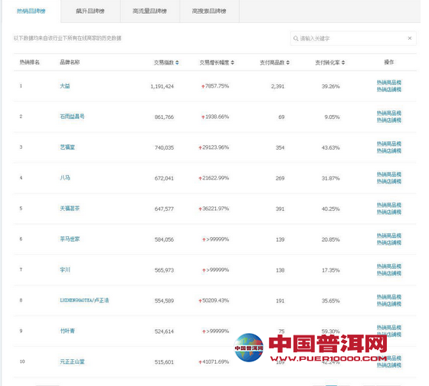Sort by 支付转化率 using its sort arrows
This screenshot has height=386, width=429.
[x=343, y=63]
